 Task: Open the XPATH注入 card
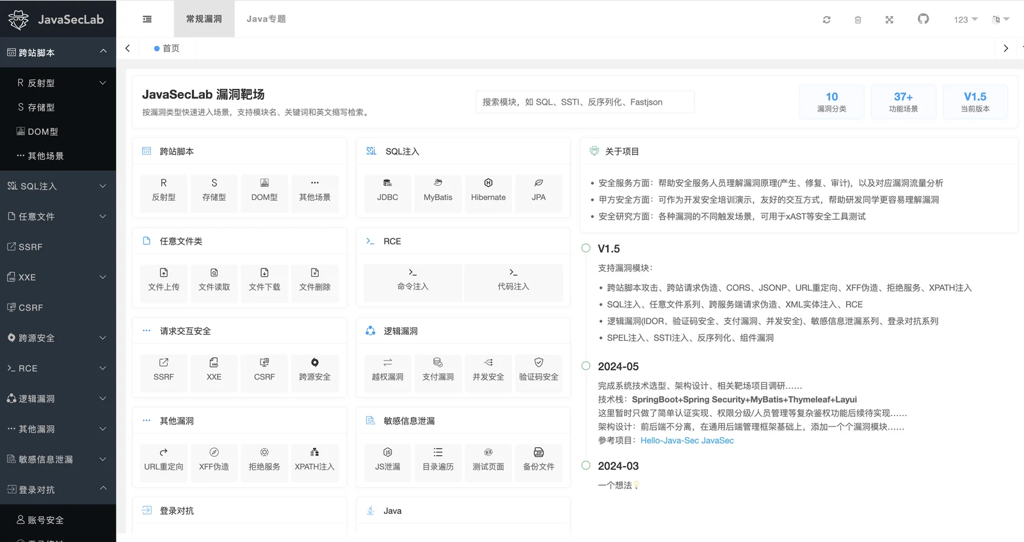click(315, 462)
